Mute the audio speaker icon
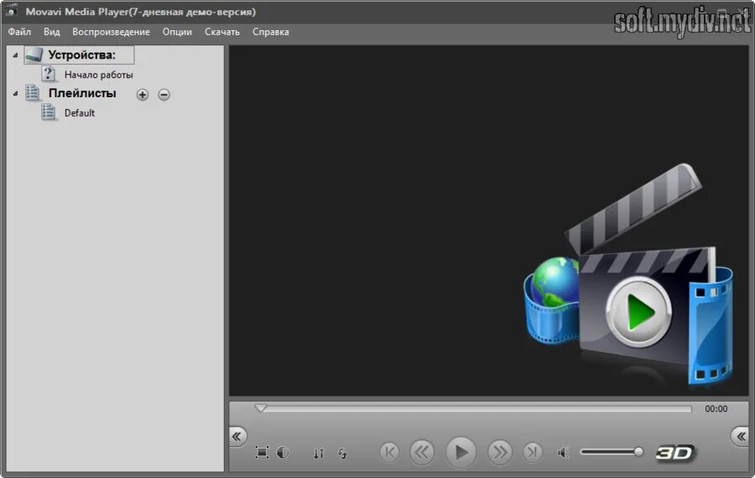This screenshot has height=478, width=755. point(563,452)
